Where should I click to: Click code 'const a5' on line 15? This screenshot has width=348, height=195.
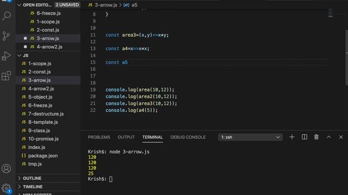point(116,62)
